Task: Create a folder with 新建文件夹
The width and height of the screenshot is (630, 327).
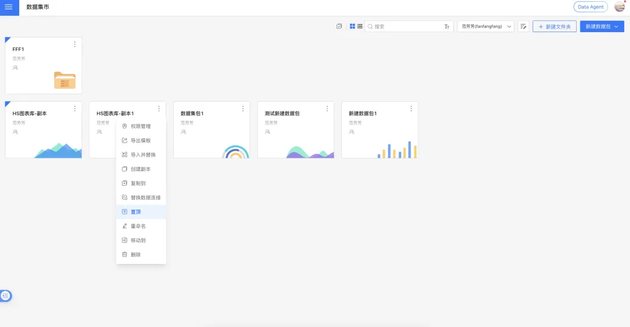Action: click(x=555, y=26)
